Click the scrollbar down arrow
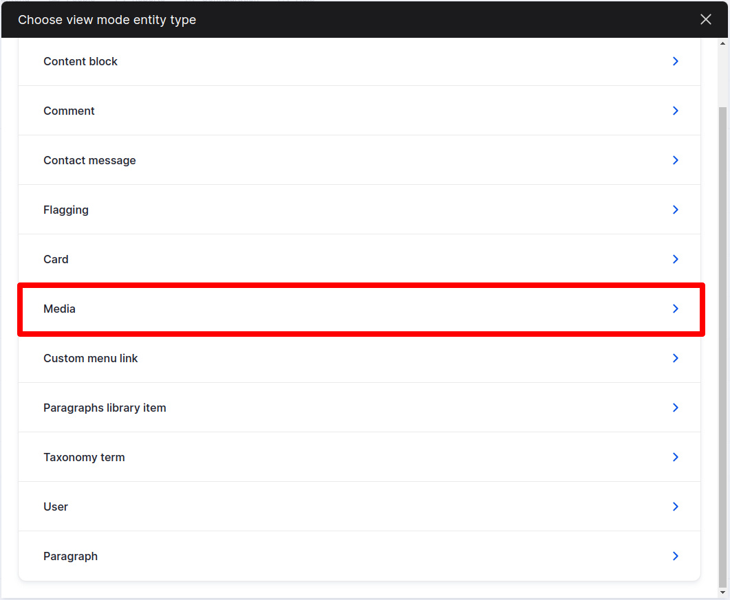This screenshot has height=600, width=730. (x=722, y=592)
